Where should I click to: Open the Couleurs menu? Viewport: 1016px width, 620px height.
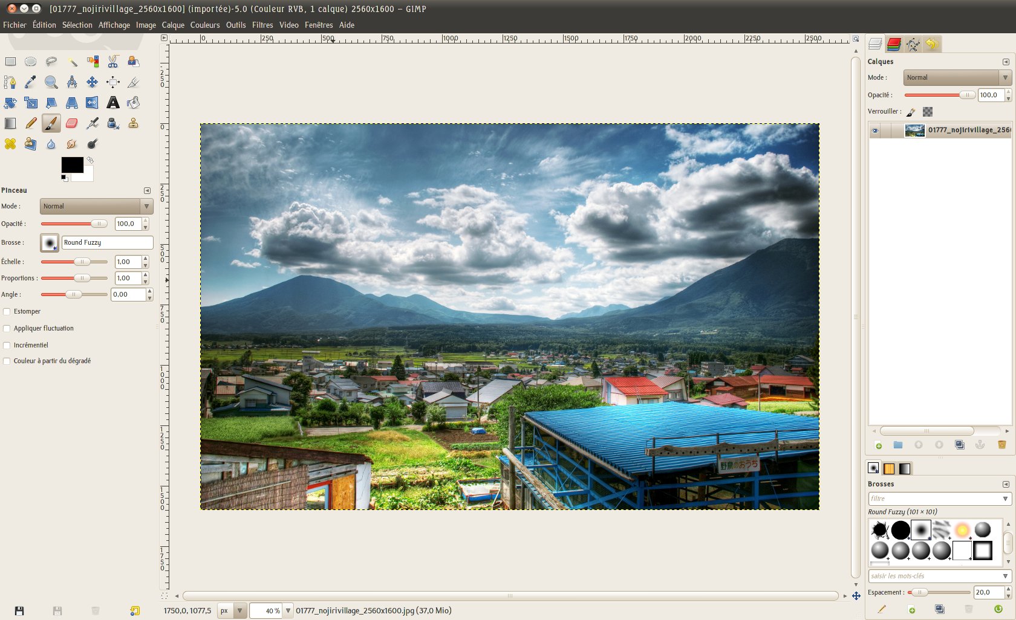[205, 25]
